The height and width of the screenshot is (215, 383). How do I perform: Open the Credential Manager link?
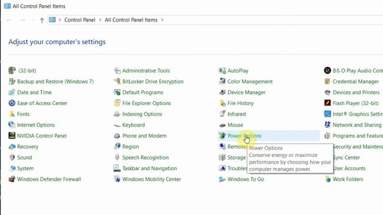point(355,81)
